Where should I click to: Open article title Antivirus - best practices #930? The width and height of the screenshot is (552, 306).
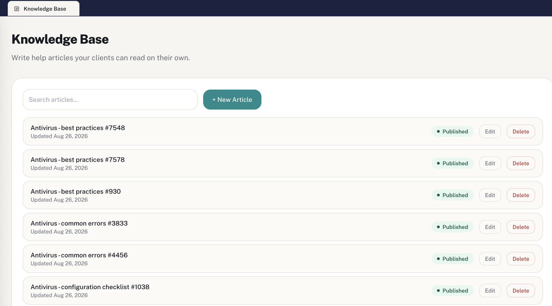76,191
